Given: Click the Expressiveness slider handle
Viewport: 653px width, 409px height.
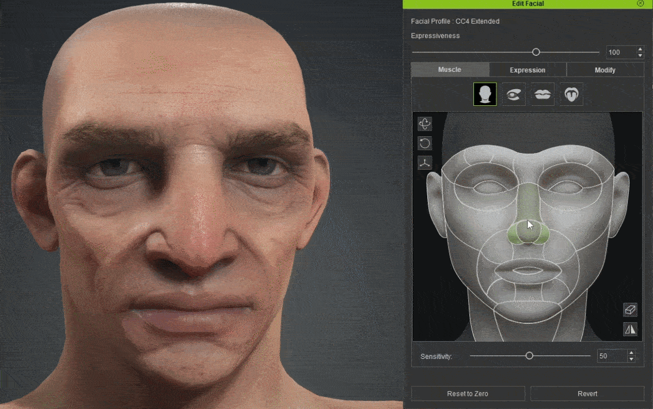Looking at the screenshot, I should click(x=536, y=52).
